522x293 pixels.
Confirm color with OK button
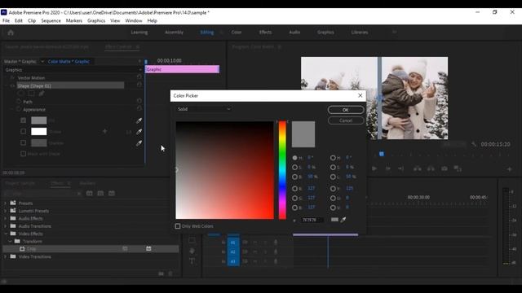[346, 110]
